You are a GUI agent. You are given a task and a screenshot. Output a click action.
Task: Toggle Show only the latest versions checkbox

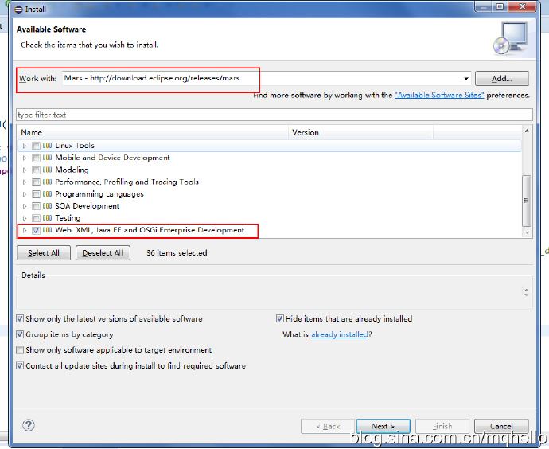click(20, 319)
